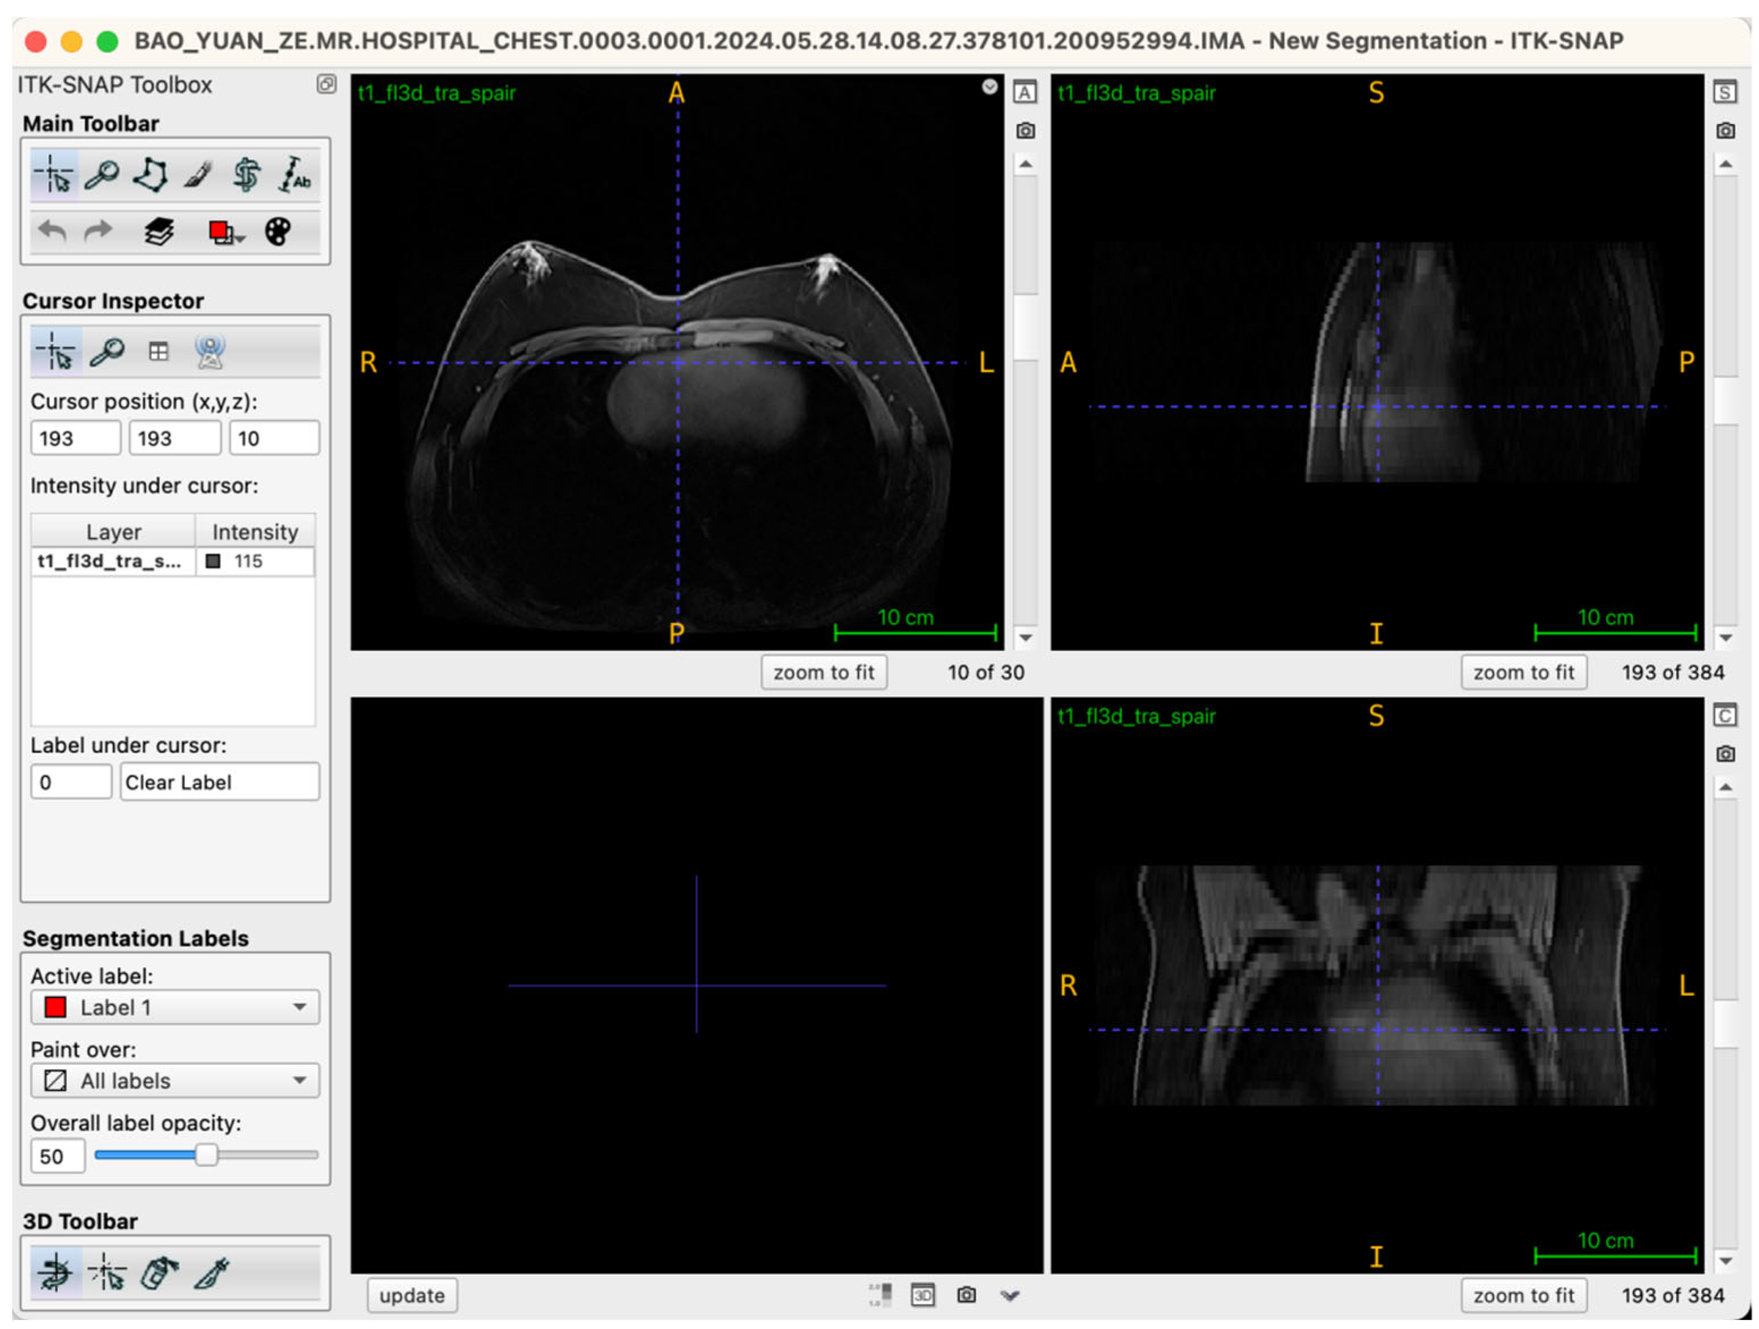The width and height of the screenshot is (1759, 1329).
Task: Select the Image Annotation ruler tool
Action: click(x=294, y=174)
